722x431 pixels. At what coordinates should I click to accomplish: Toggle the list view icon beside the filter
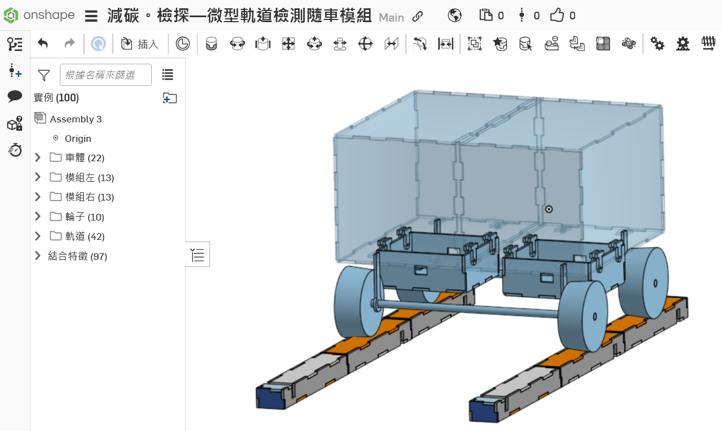167,74
